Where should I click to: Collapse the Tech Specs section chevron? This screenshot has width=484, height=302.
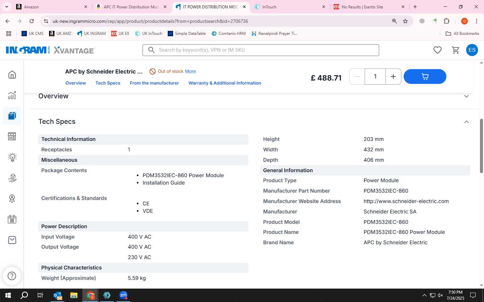pyautogui.click(x=466, y=122)
